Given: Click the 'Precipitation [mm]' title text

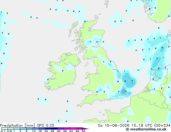Looking at the screenshot, I should coord(17,126).
